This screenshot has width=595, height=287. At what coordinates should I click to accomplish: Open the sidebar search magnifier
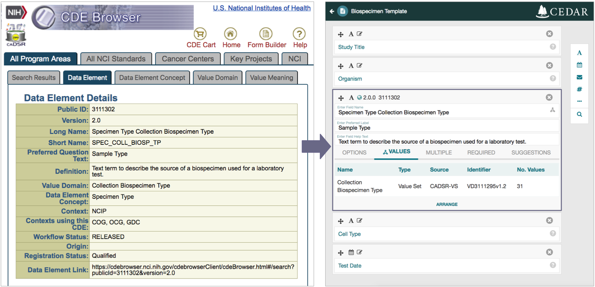[x=580, y=114]
